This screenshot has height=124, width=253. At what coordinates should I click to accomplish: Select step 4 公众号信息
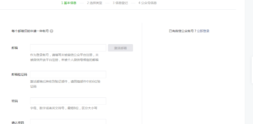coord(147,3)
